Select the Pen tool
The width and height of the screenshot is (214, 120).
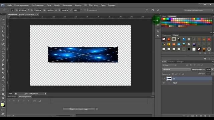coord(3,77)
